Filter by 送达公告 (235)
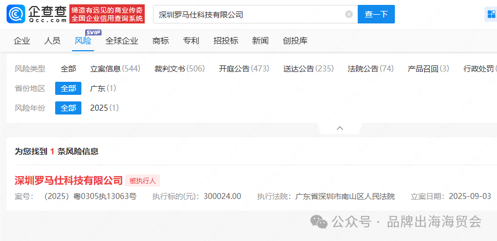Image resolution: width=497 pixels, height=241 pixels. (309, 69)
